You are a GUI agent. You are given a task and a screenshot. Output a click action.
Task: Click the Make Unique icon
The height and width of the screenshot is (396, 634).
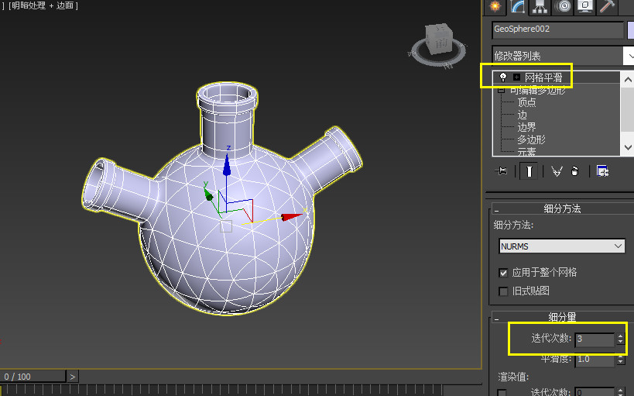(x=557, y=171)
